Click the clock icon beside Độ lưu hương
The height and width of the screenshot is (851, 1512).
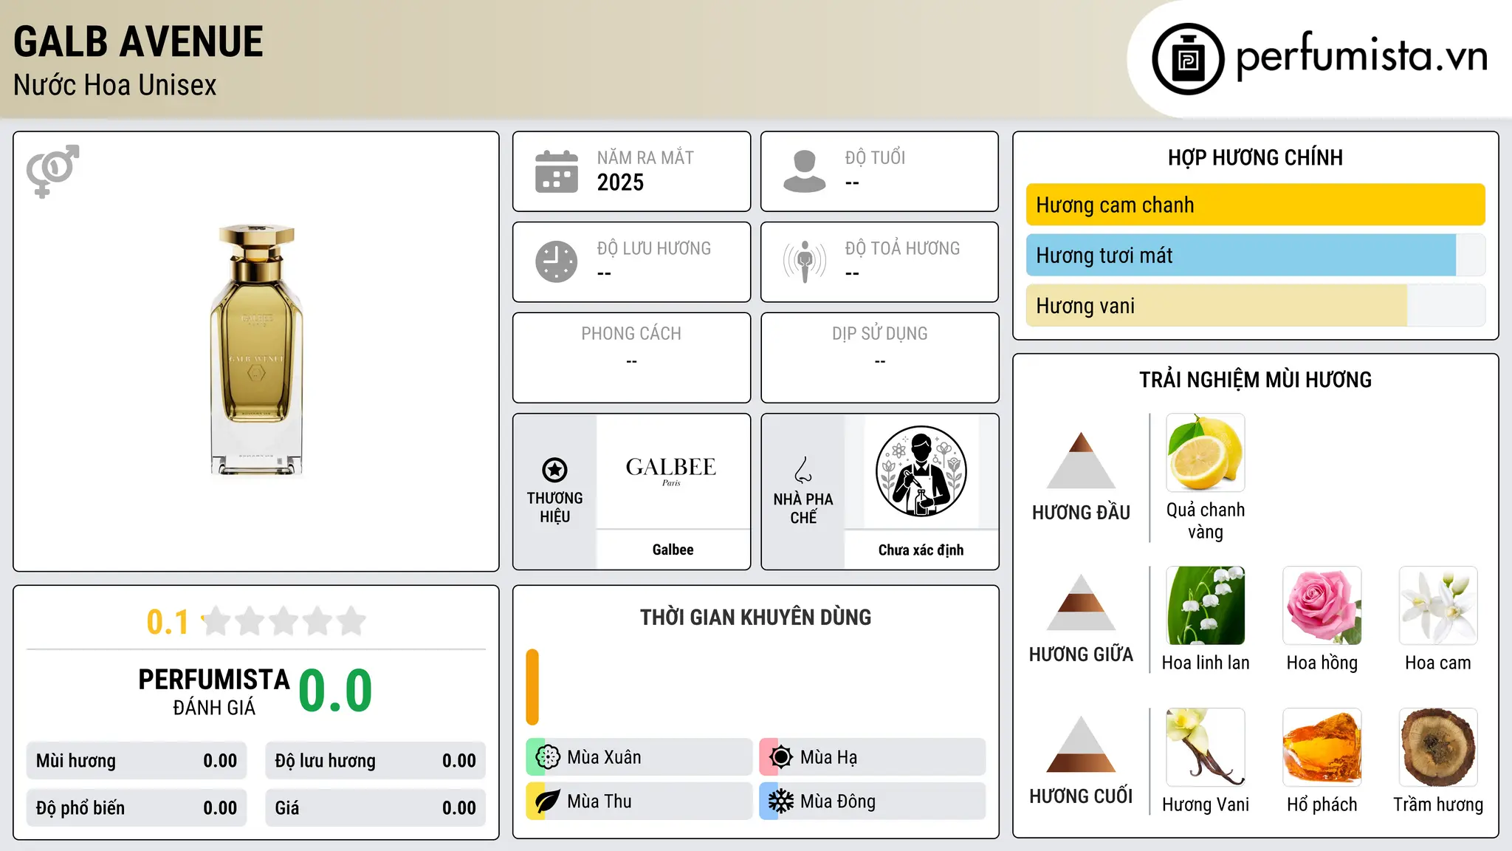click(x=557, y=262)
